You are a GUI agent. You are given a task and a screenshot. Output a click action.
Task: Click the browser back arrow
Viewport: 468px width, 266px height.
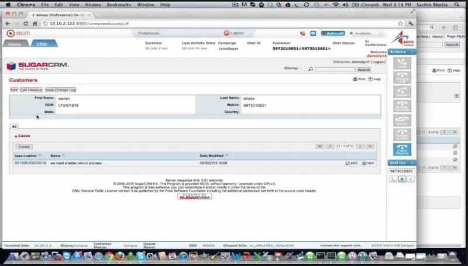click(8, 23)
